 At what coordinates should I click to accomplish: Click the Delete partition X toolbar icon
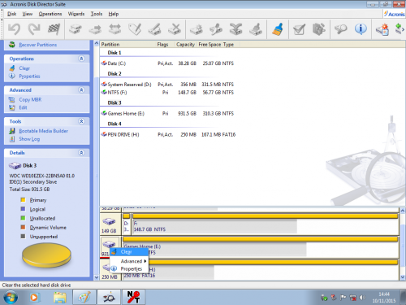175,29
